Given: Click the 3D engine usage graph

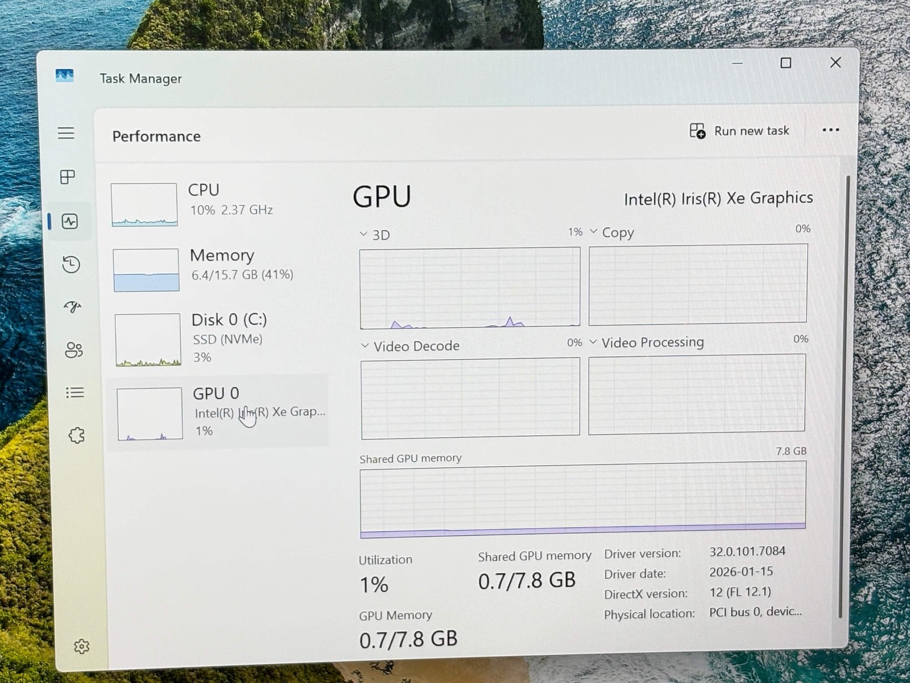Looking at the screenshot, I should click(x=470, y=288).
